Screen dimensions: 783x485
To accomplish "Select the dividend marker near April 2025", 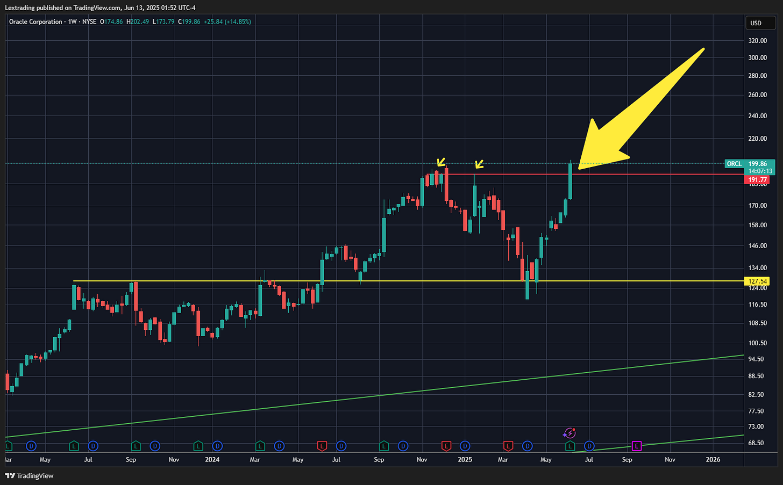I will [x=528, y=446].
